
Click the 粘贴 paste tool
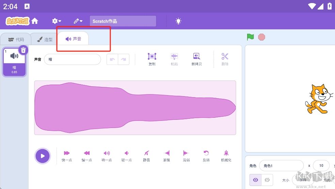point(174,59)
